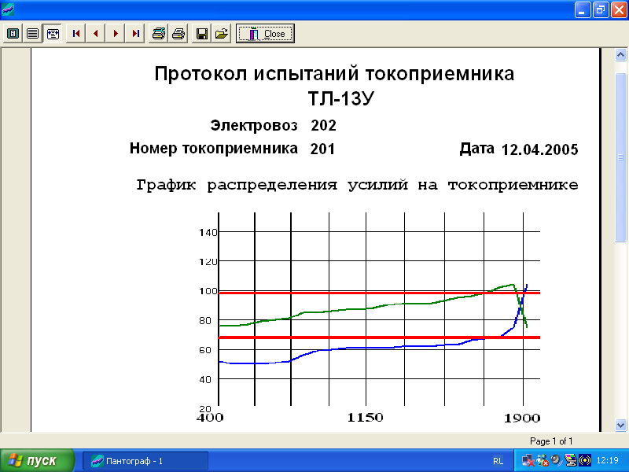Set preview zoom to 100 percent
Image resolution: width=629 pixels, height=472 pixels.
pos(32,33)
